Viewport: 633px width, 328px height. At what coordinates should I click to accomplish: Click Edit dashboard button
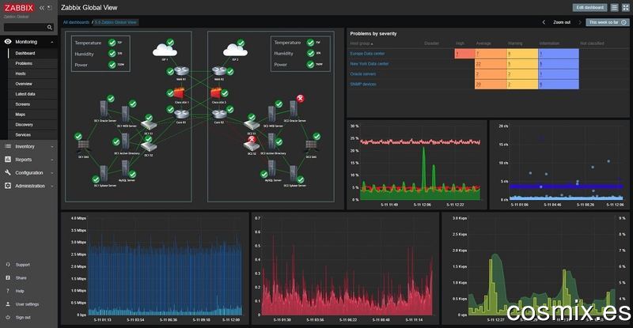pyautogui.click(x=589, y=8)
